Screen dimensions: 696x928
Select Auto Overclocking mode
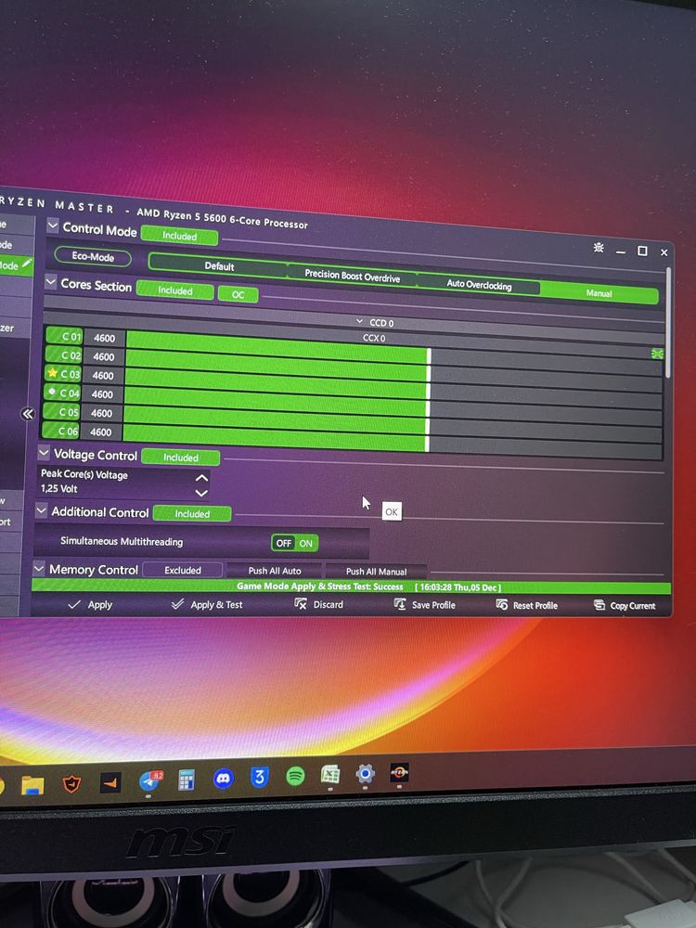click(479, 284)
